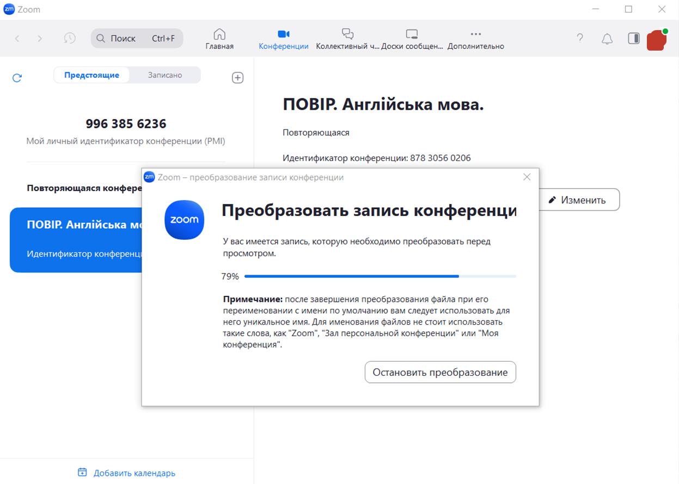Click the PMI number 996 385 6236
This screenshot has height=484, width=679.
[126, 124]
